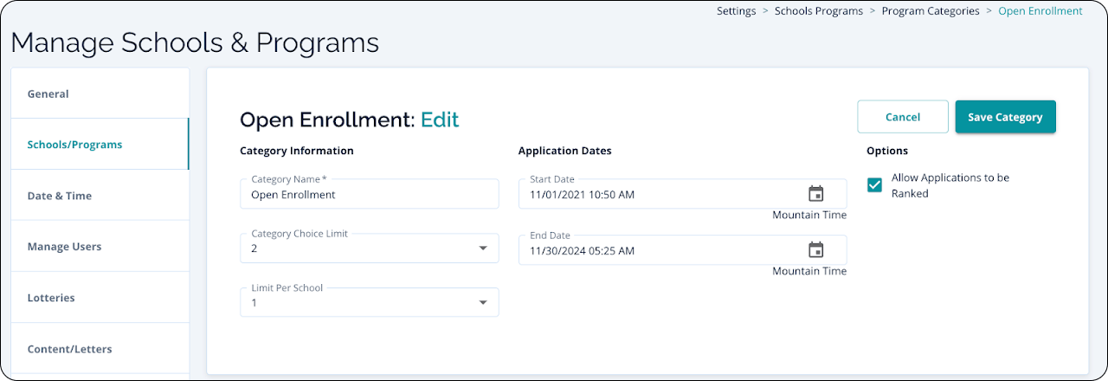
Task: Click the Save Category button
Action: pyautogui.click(x=1005, y=117)
